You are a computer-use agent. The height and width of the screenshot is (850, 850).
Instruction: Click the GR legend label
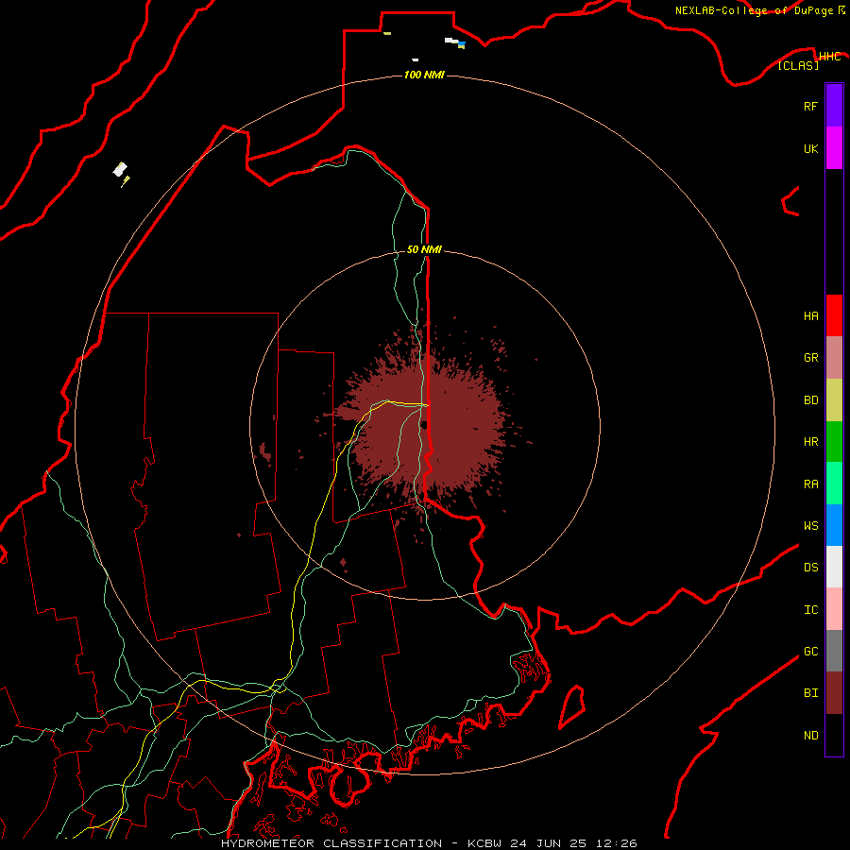(x=810, y=357)
